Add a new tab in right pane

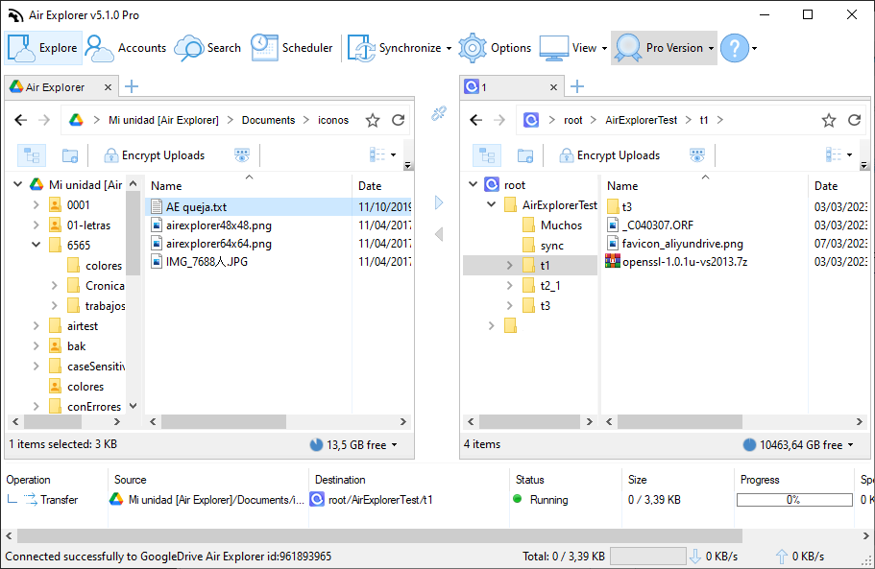(577, 86)
